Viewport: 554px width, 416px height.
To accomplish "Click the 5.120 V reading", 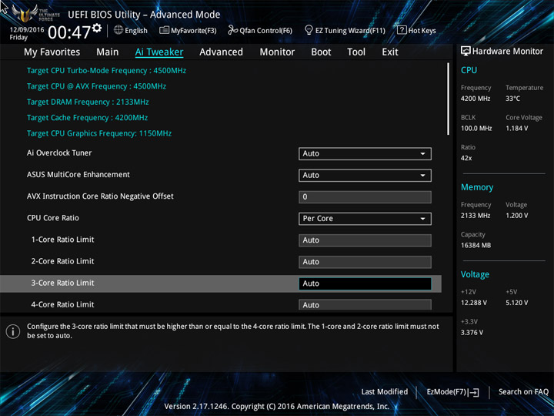I will pos(517,303).
